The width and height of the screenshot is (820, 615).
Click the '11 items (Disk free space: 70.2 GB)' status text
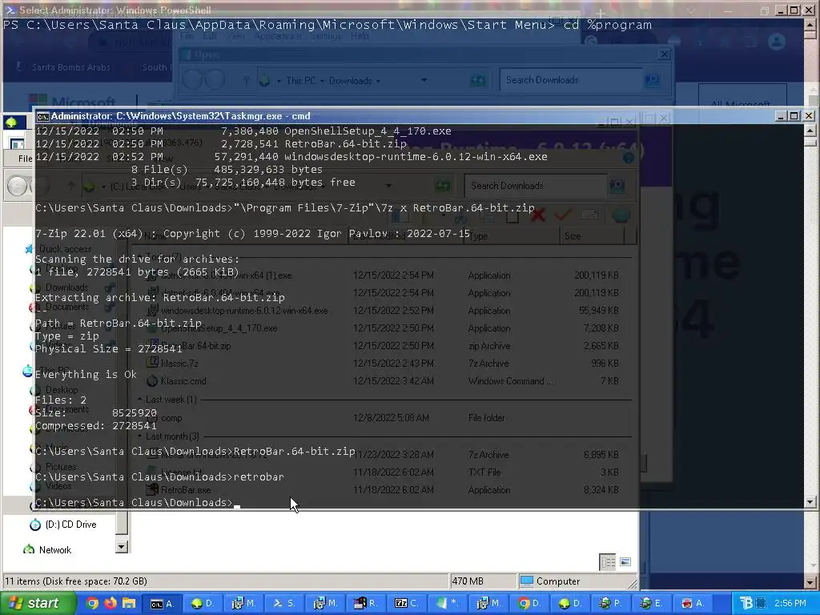point(76,581)
